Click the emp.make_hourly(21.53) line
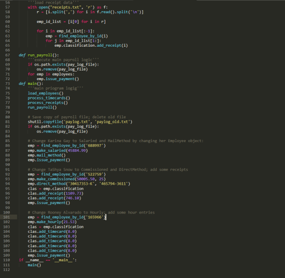The width and height of the screenshot is (285, 278). [x=52, y=222]
